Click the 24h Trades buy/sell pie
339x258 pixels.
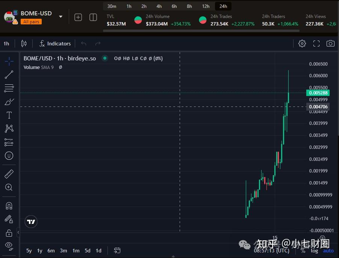(x=203, y=20)
